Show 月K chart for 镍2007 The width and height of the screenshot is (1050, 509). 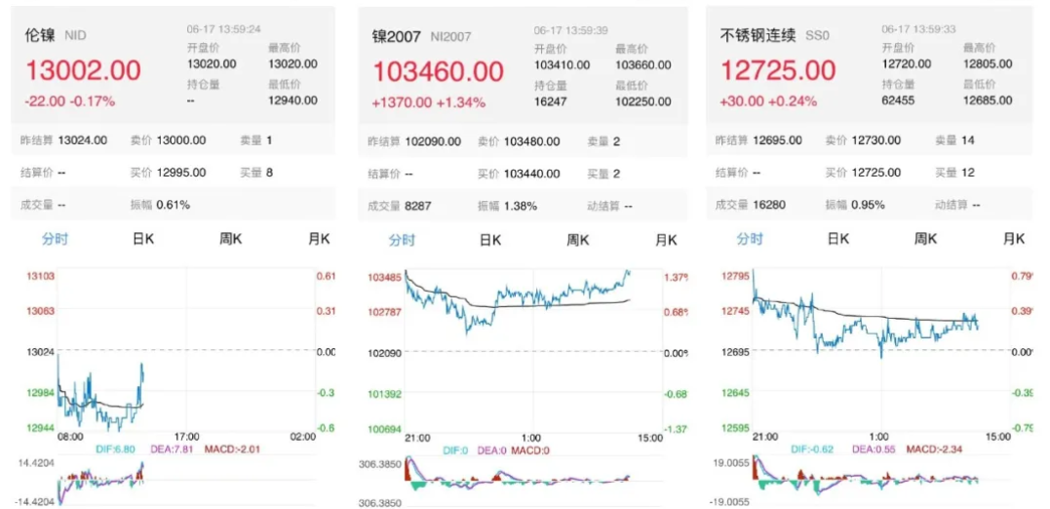pyautogui.click(x=667, y=240)
